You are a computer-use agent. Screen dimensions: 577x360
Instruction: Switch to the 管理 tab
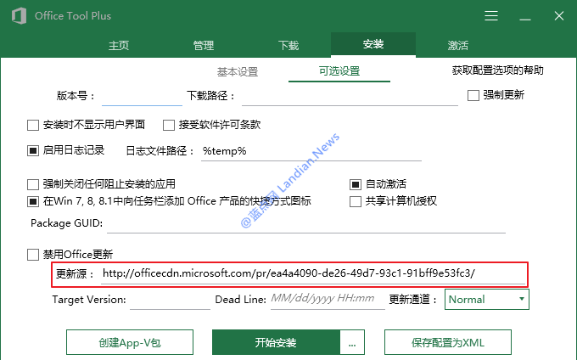coord(204,45)
